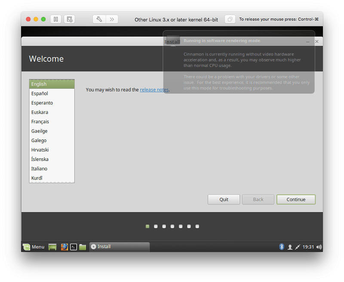Click the user accounts tray icon
Viewport: 344px width, 282px height.
290,247
